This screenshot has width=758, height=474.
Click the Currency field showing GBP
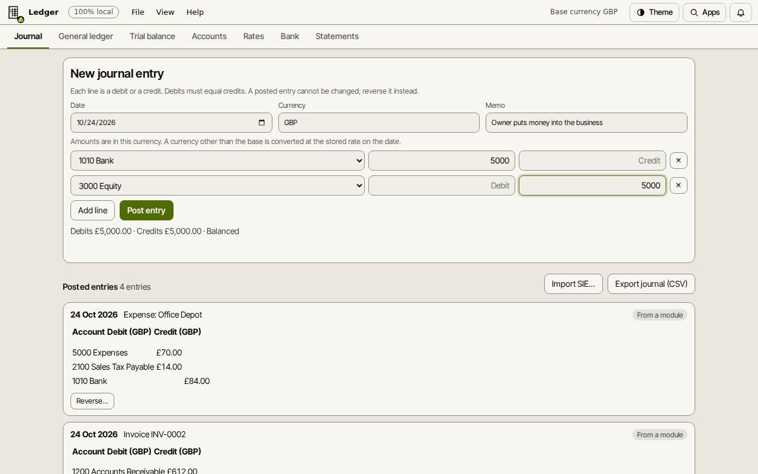[379, 123]
